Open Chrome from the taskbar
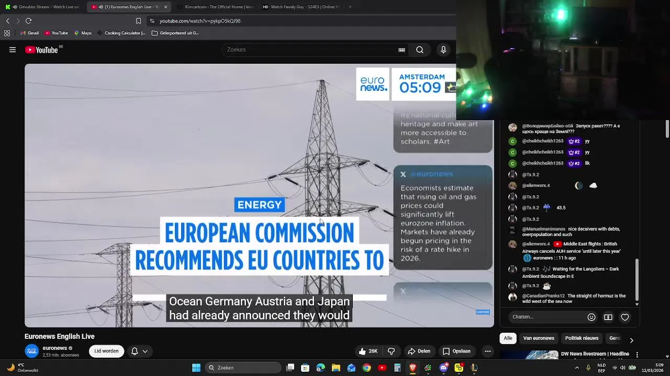 click(x=367, y=368)
